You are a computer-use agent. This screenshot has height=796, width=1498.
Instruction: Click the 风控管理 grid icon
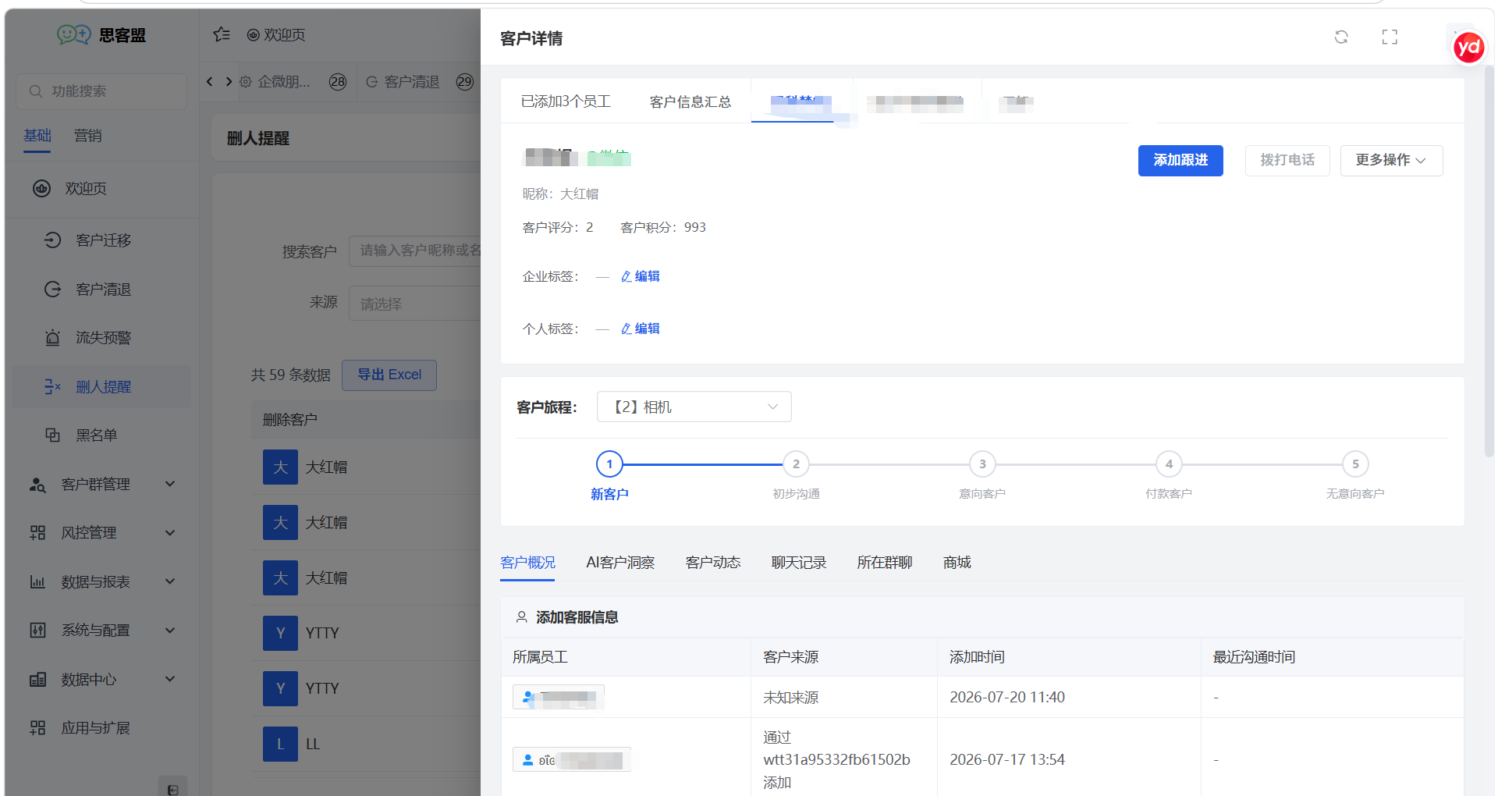tap(37, 532)
